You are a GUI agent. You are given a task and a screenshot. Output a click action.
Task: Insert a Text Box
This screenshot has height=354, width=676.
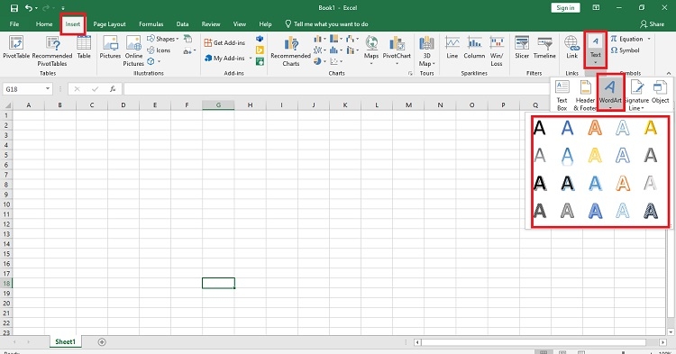pos(562,95)
